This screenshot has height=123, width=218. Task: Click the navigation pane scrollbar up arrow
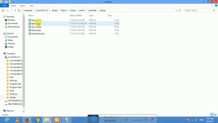[24, 15]
